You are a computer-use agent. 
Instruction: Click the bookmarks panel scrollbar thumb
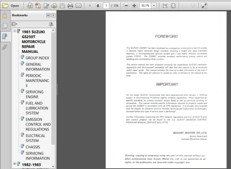click(x=53, y=89)
